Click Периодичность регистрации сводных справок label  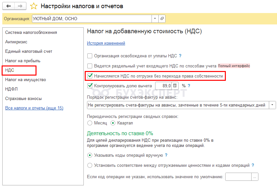point(133,117)
